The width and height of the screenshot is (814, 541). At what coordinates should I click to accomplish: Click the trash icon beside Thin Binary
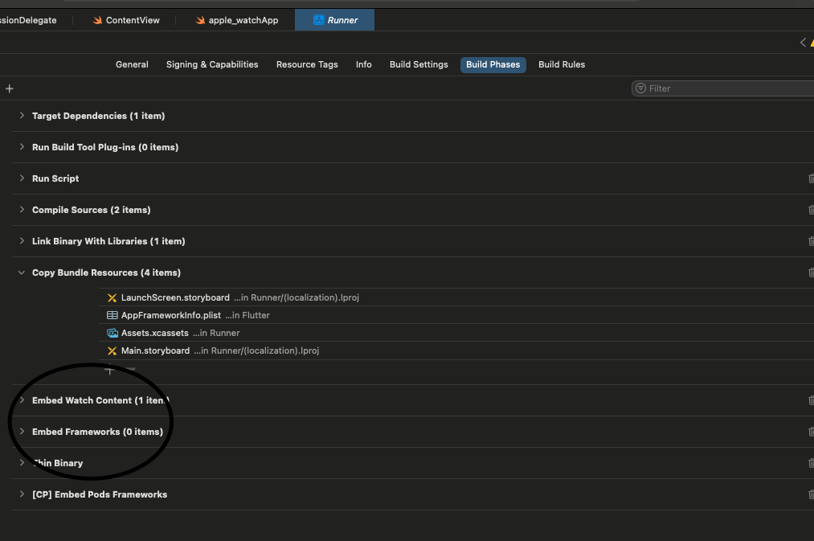click(x=811, y=463)
